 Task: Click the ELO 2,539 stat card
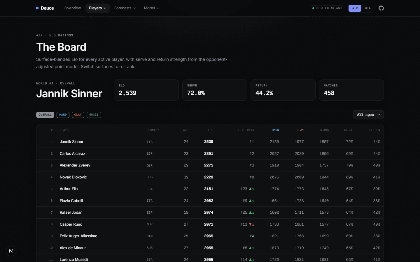146,90
